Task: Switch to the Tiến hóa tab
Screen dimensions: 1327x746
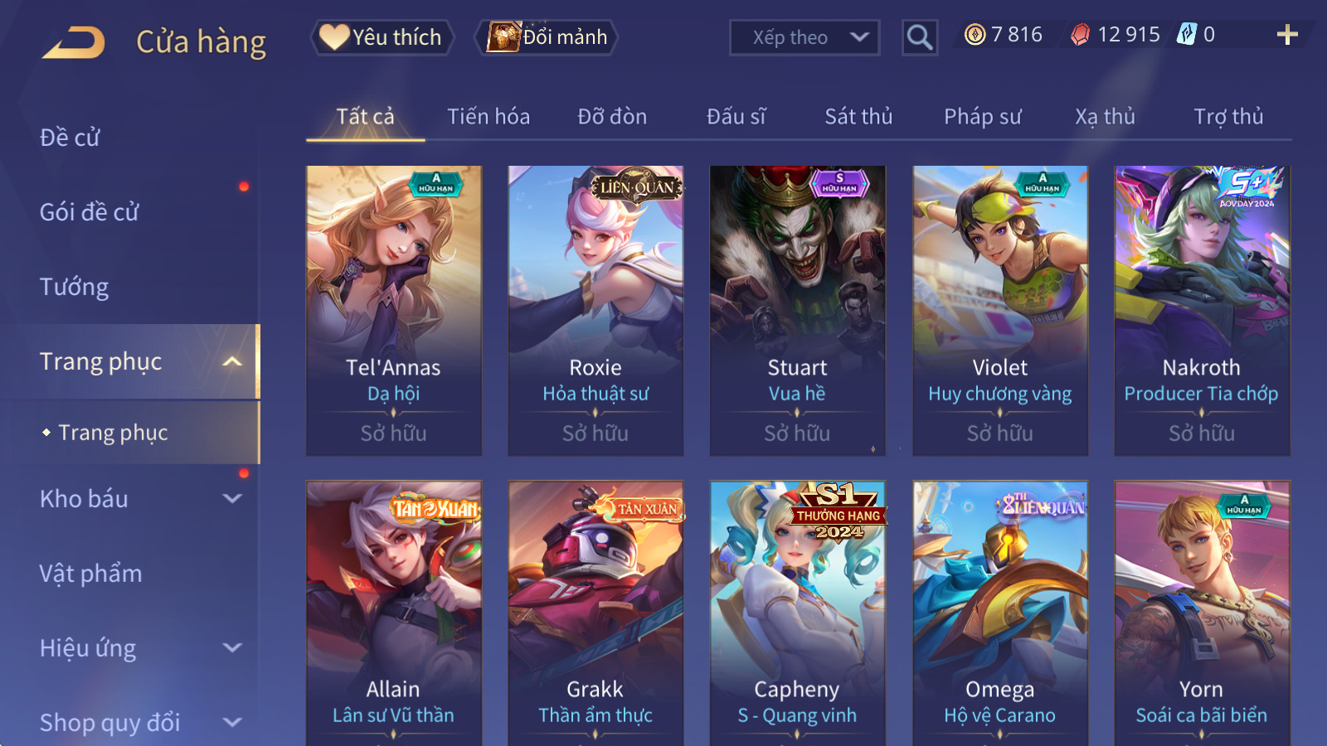Action: (489, 116)
